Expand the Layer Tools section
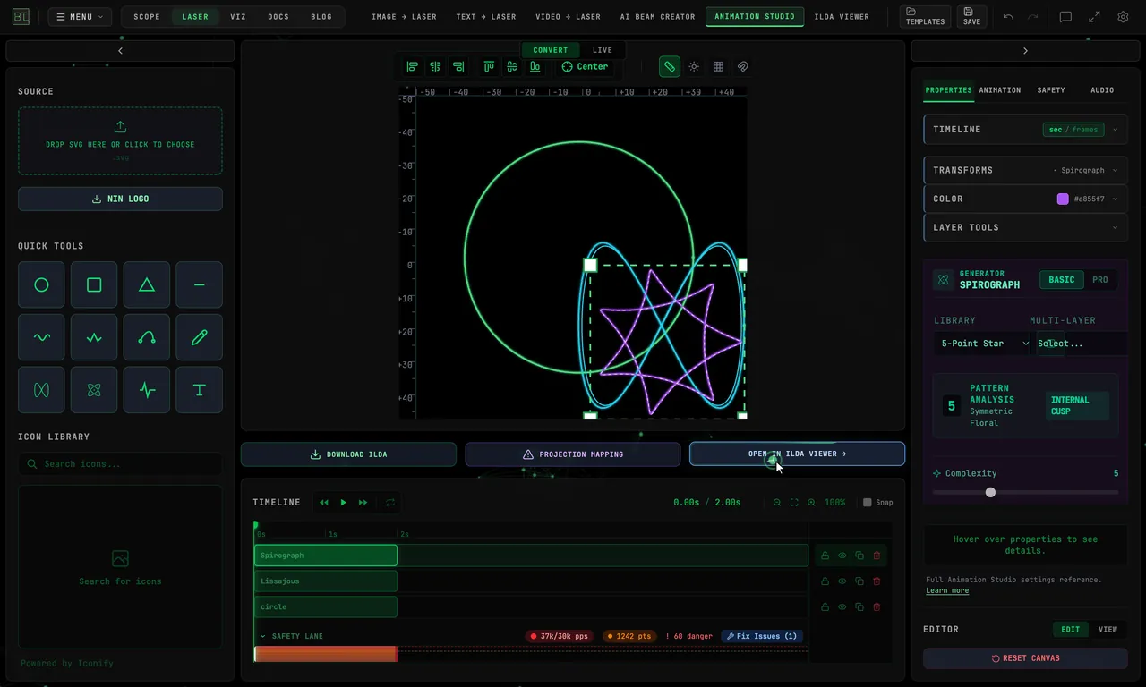 pyautogui.click(x=1025, y=227)
